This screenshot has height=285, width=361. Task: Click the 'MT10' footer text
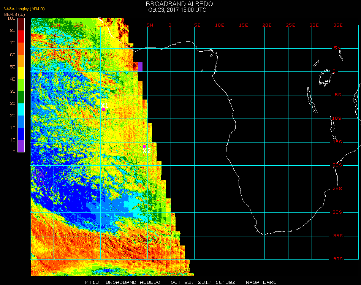[92, 282]
